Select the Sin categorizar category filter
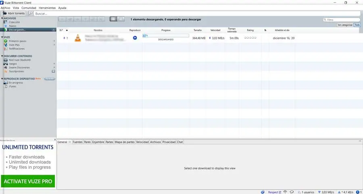 pos(345,25)
